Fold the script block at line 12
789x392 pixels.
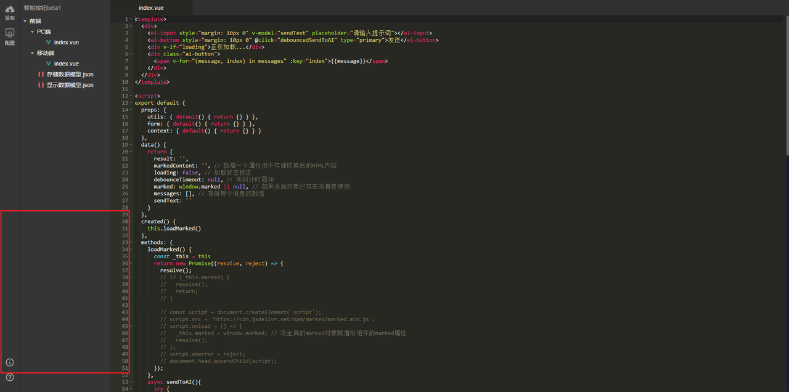tap(132, 96)
